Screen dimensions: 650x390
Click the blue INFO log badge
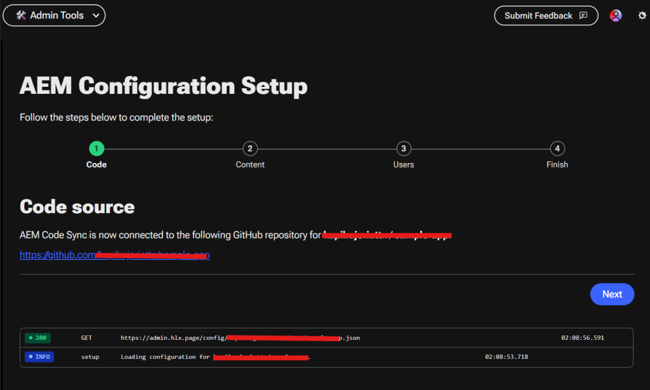(39, 357)
